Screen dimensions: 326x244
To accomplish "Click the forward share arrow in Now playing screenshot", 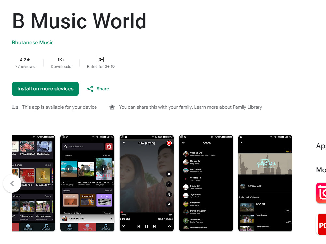I will click(169, 204).
